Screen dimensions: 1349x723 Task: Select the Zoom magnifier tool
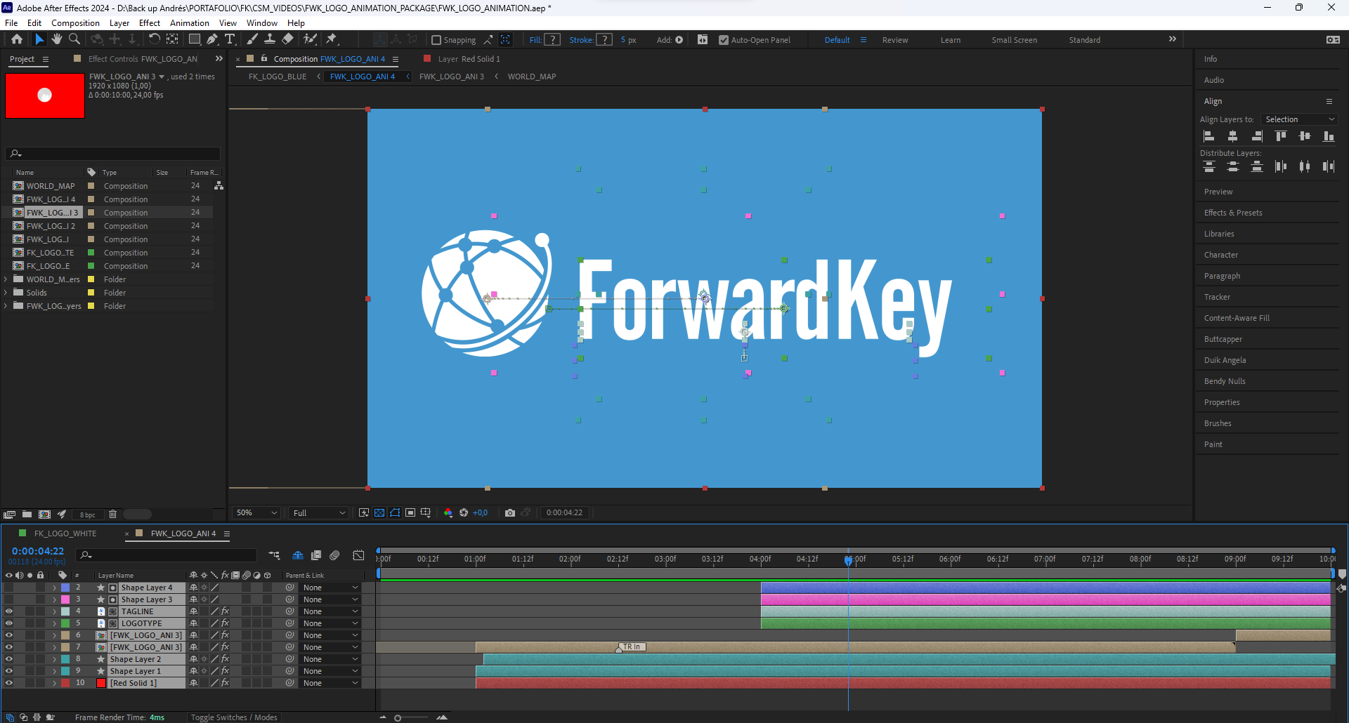click(x=74, y=39)
